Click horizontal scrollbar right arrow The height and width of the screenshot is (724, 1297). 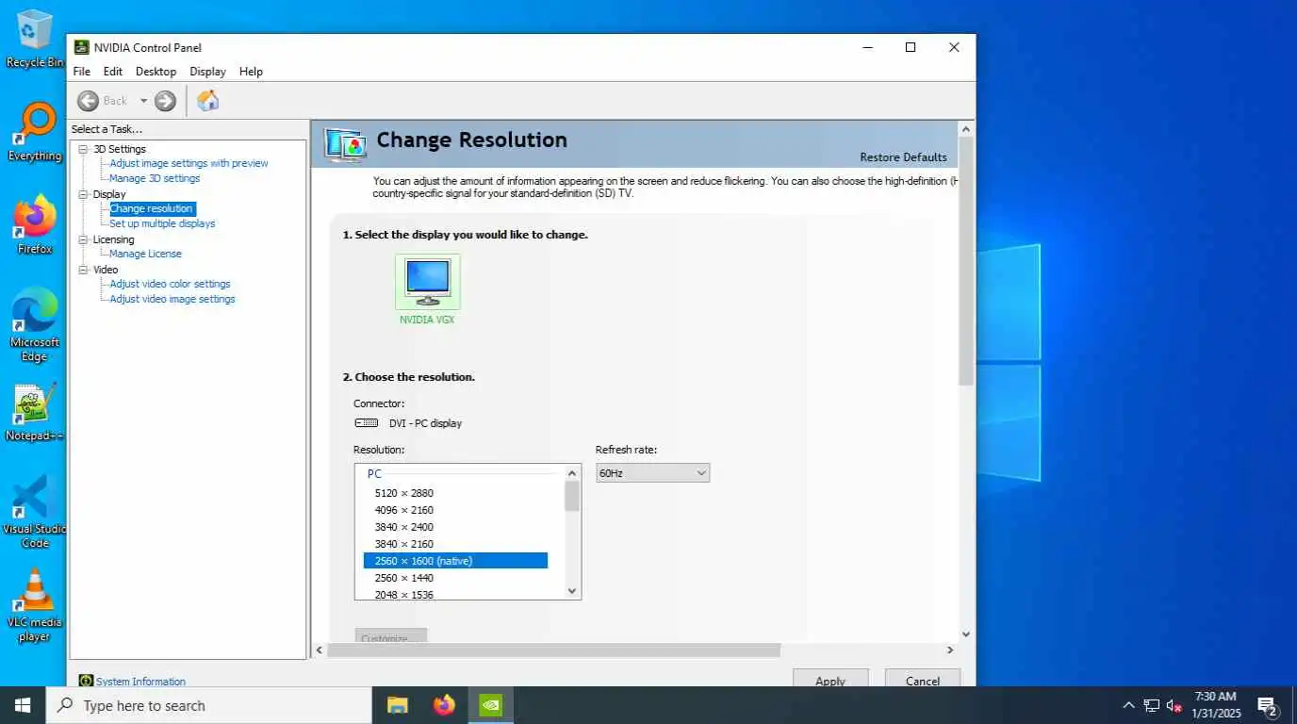coord(950,650)
